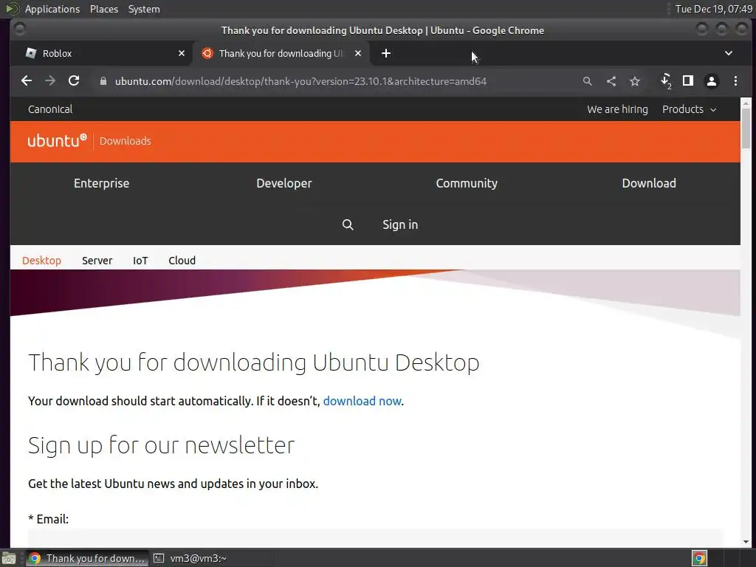The width and height of the screenshot is (756, 567).
Task: Open the Chrome three-dot menu
Action: pyautogui.click(x=735, y=81)
